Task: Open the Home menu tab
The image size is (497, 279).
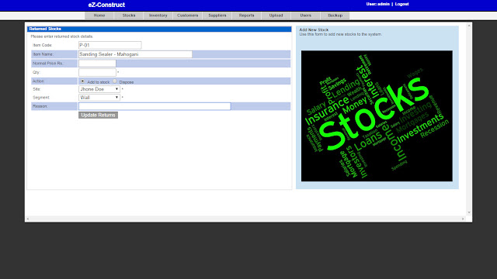Action: [99, 15]
